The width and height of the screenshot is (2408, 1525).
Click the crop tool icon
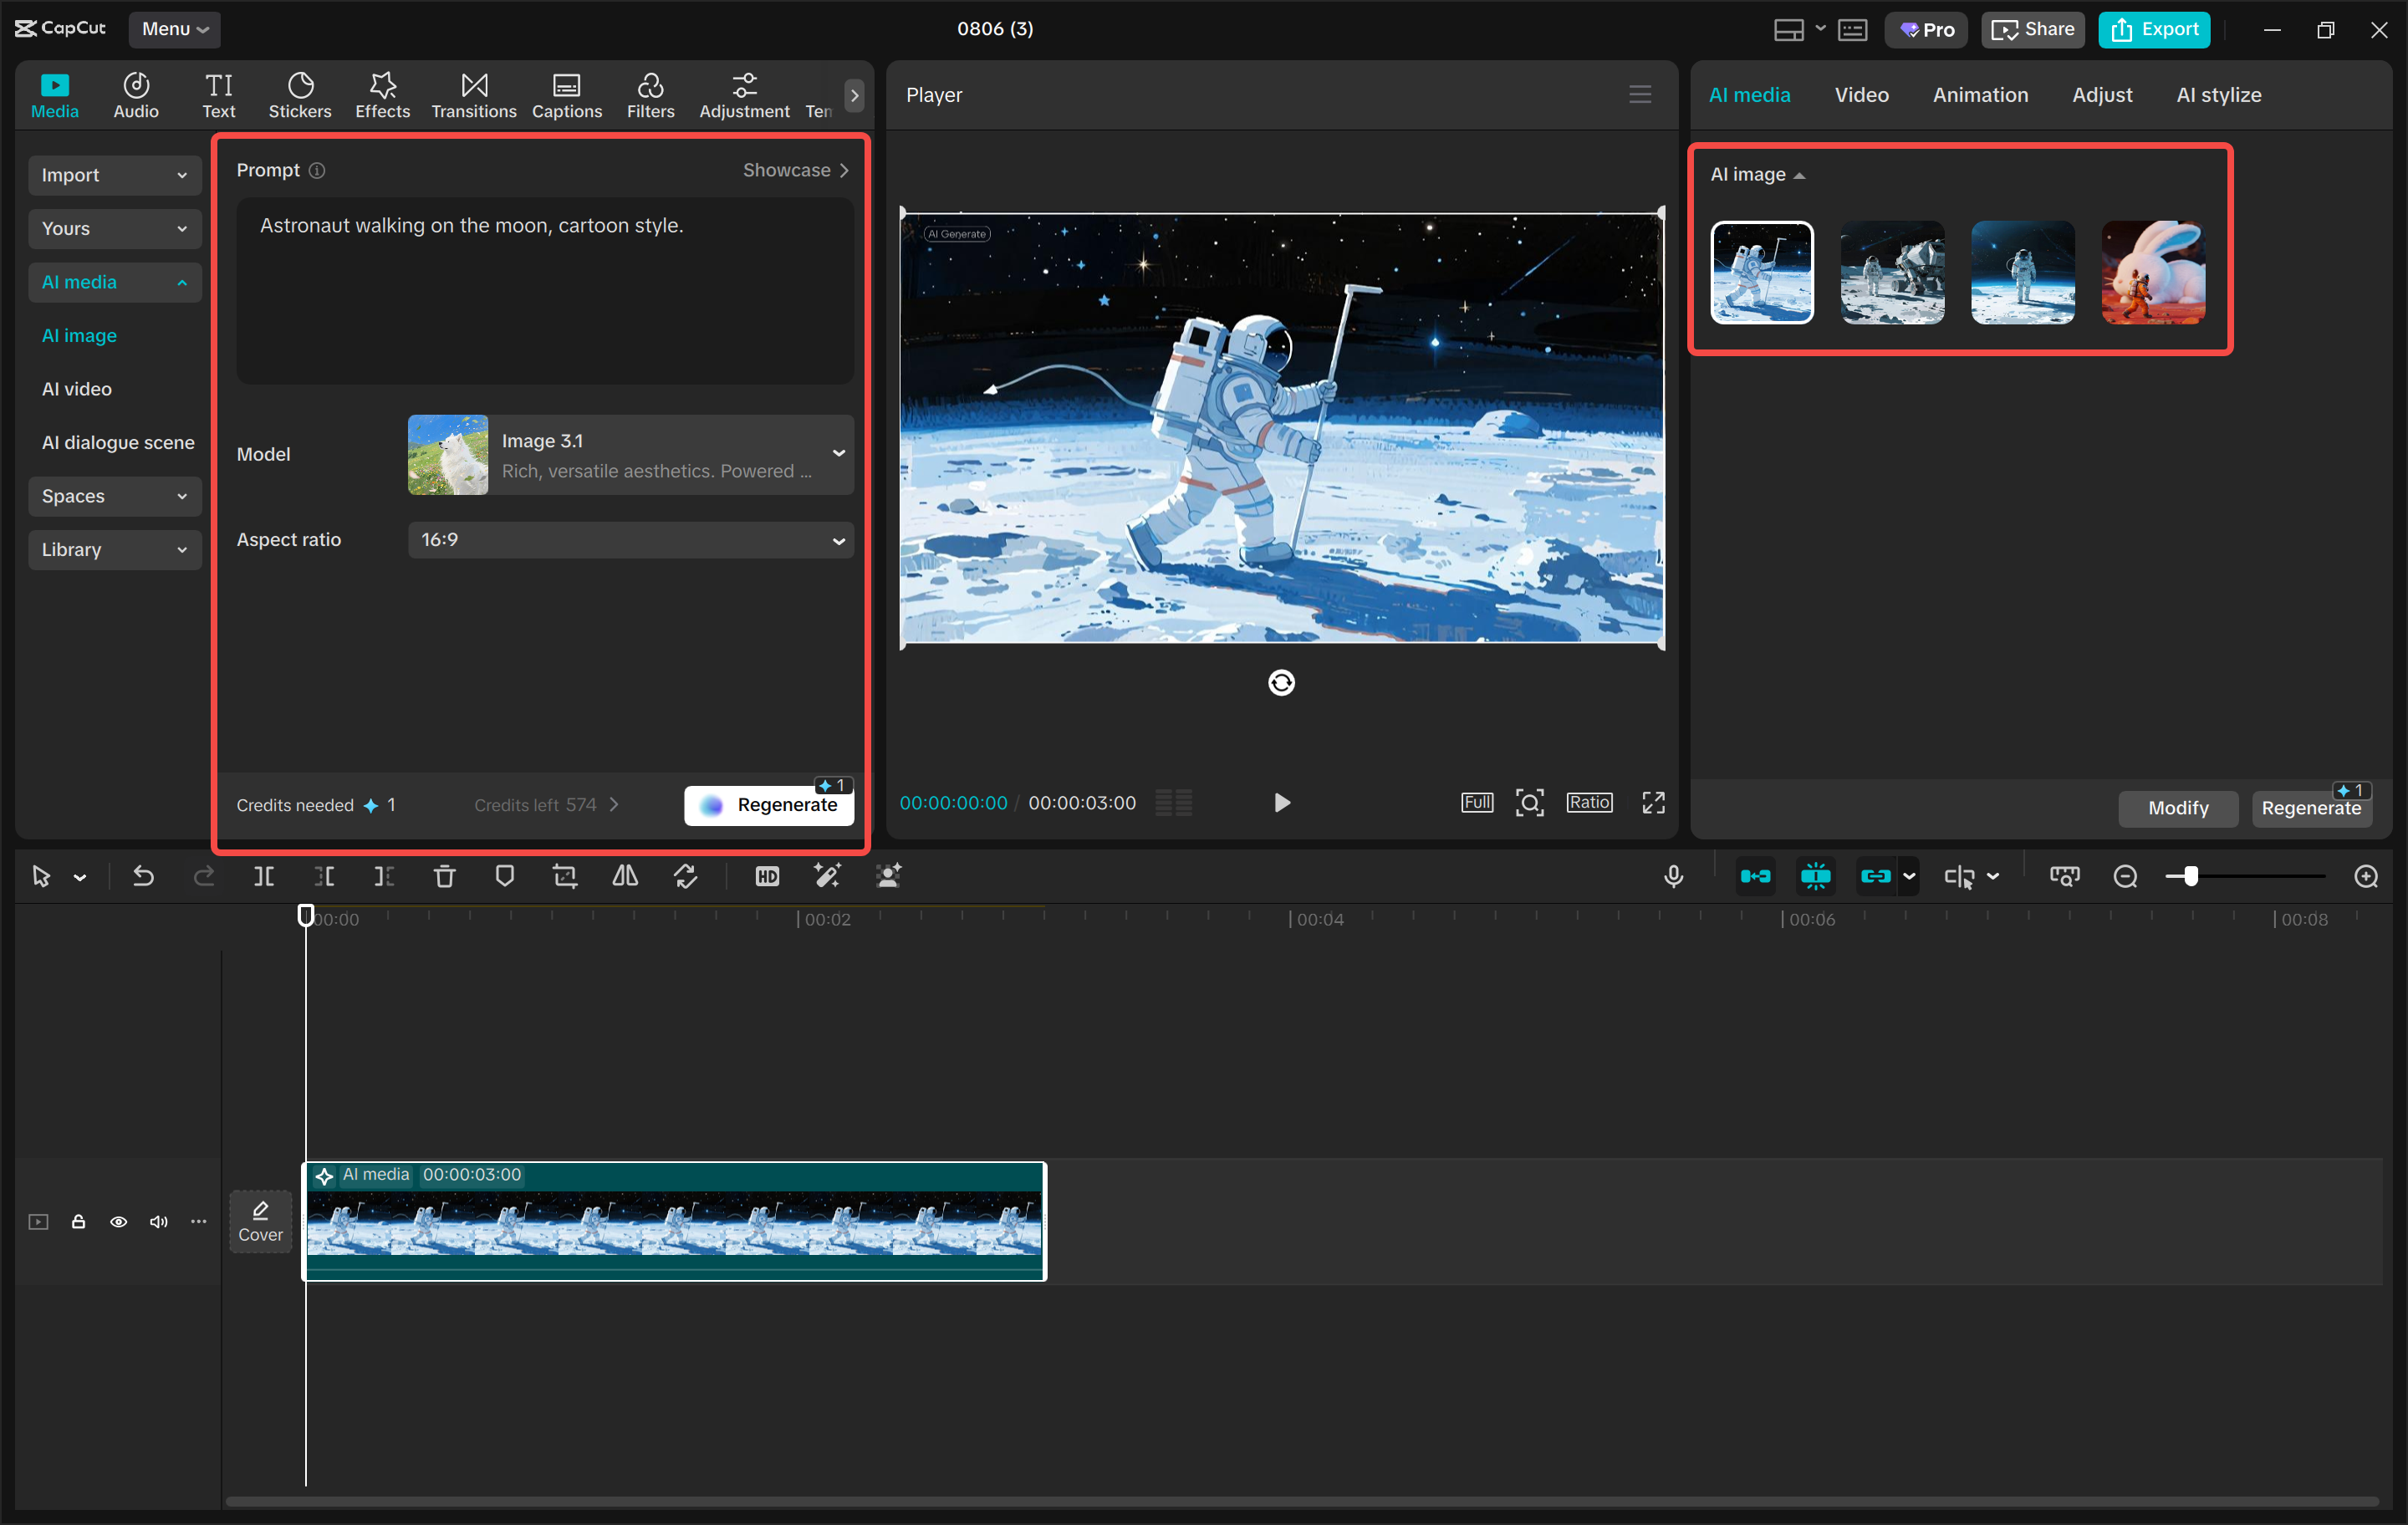[x=565, y=876]
